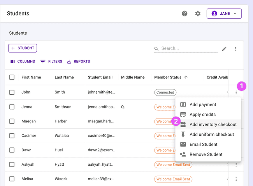Select Casimer Watsica row checkbox
The image size is (253, 186).
pyautogui.click(x=12, y=136)
